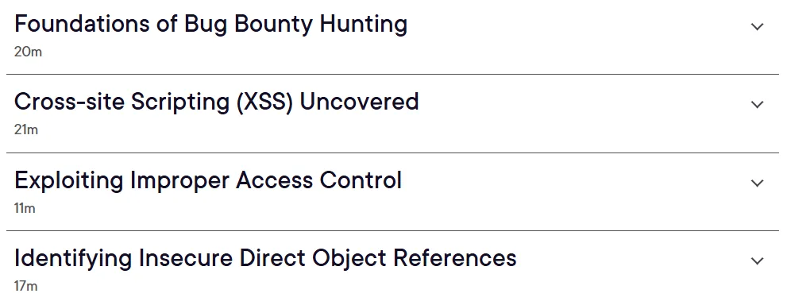Select Identifying Insecure Direct Object References heading
This screenshot has width=787, height=305.
[265, 258]
